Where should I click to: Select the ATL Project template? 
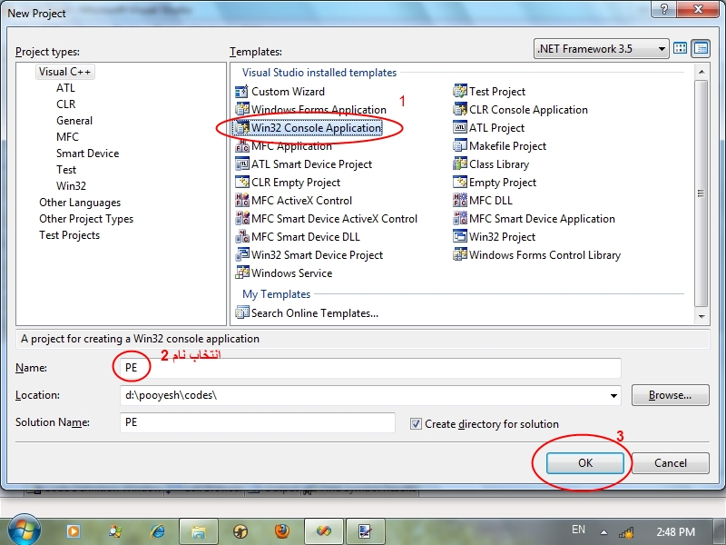pos(489,127)
